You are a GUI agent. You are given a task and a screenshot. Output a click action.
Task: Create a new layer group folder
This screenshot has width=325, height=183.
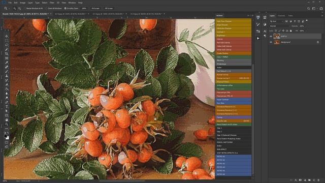click(x=309, y=180)
